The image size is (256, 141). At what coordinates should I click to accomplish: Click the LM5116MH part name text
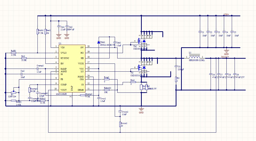tap(61, 94)
